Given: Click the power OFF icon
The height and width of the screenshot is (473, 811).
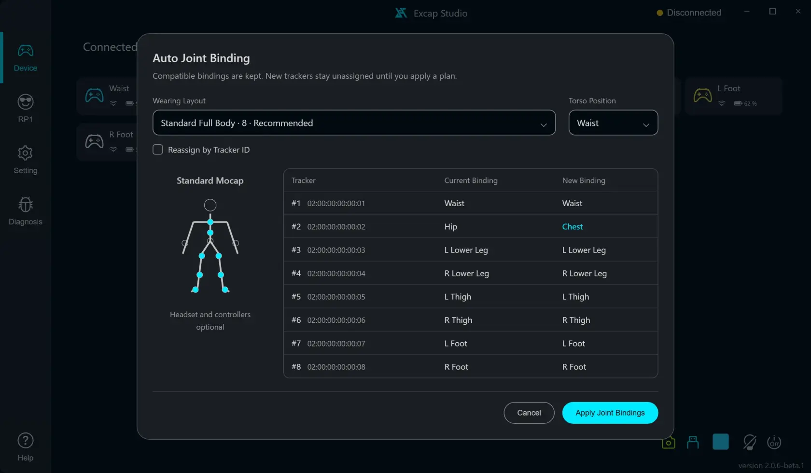Looking at the screenshot, I should (774, 442).
